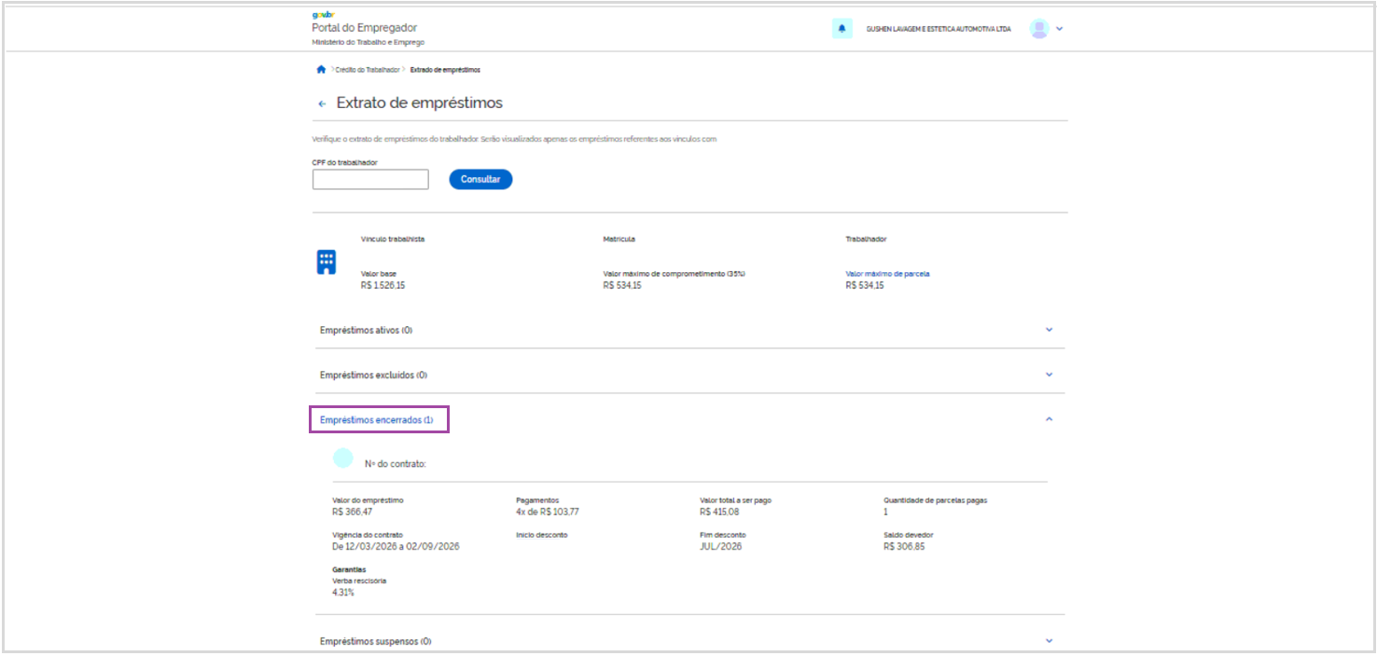Click the Empréstimos encerrados (1) header

tap(377, 420)
